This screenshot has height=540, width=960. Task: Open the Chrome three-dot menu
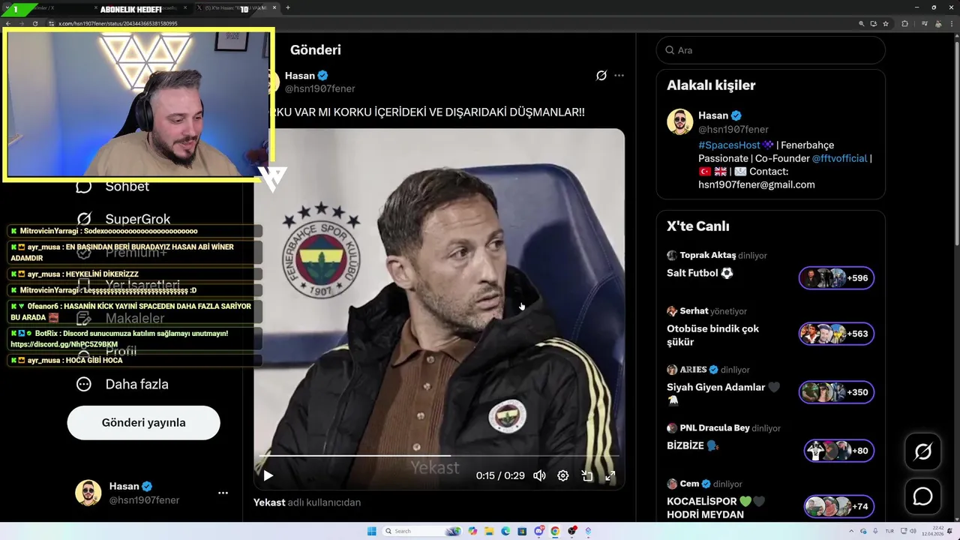[952, 24]
